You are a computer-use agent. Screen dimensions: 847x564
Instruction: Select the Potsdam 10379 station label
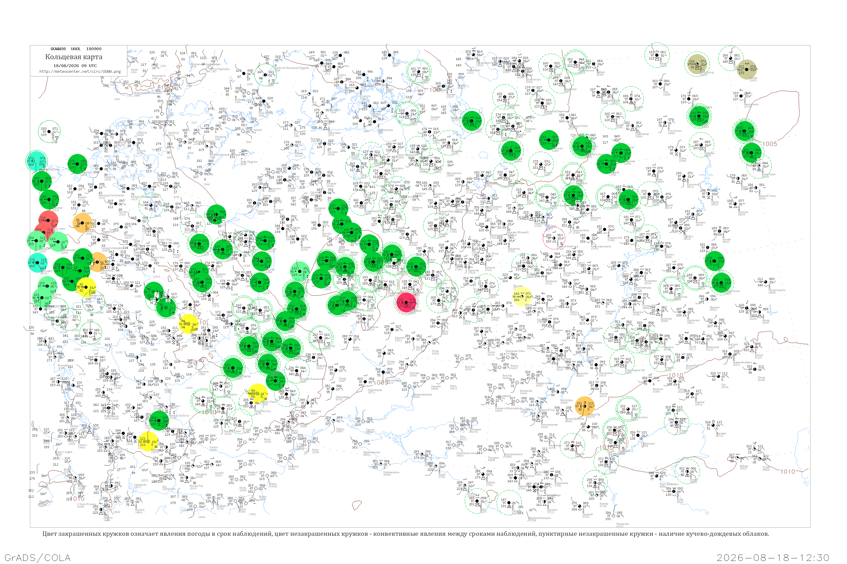coord(128,236)
